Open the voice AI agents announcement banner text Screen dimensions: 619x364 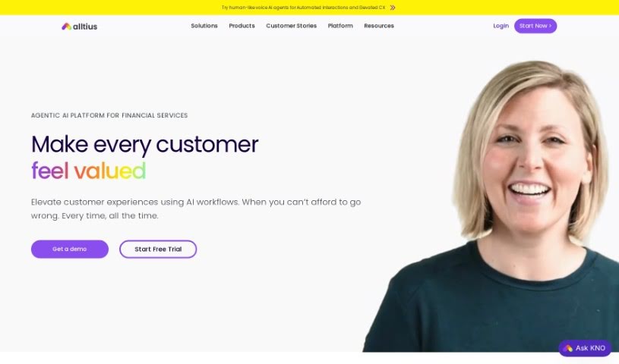[303, 8]
